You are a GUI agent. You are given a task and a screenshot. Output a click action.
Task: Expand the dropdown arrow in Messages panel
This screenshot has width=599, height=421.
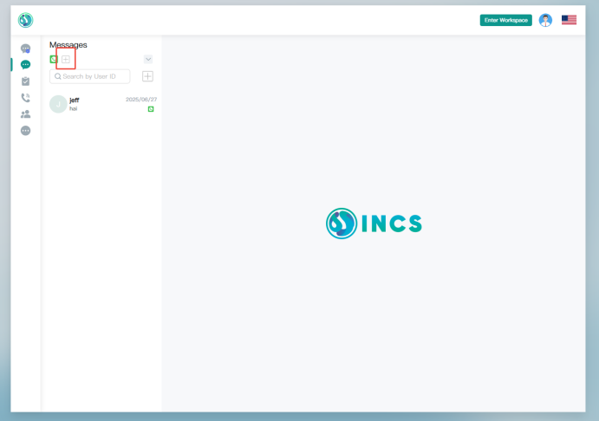(148, 59)
